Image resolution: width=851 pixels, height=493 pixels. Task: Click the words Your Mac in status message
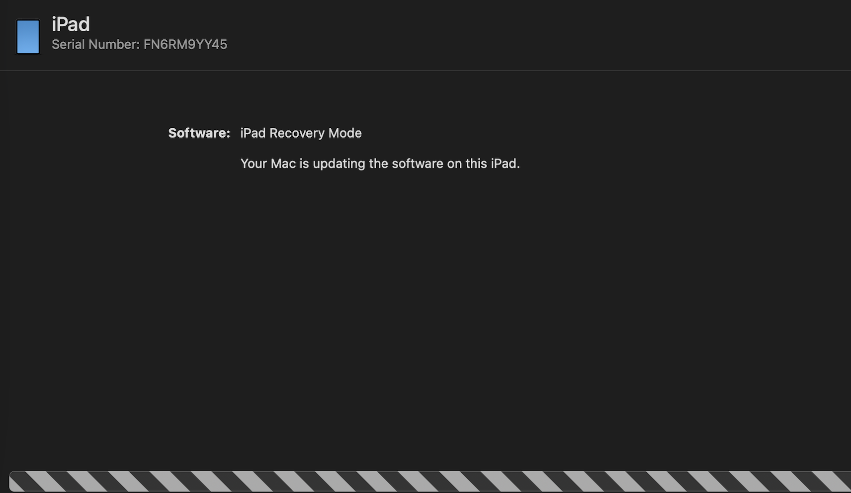point(268,164)
